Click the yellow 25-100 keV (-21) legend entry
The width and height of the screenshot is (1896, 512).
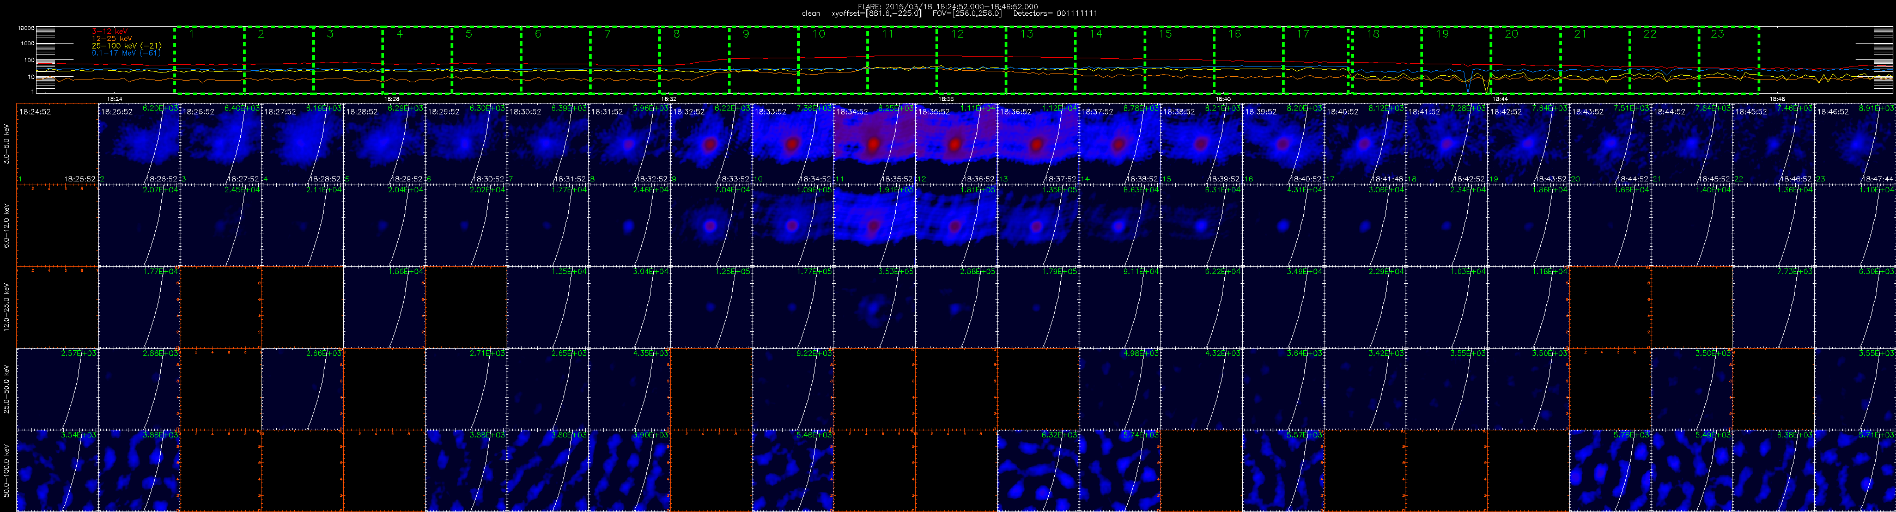(x=126, y=46)
